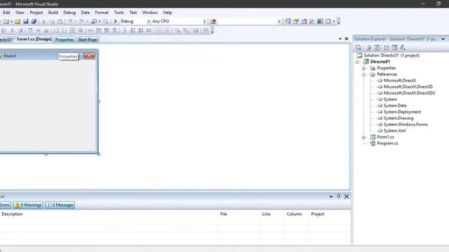
Task: Save the current file with Save icon
Action: coord(26,22)
